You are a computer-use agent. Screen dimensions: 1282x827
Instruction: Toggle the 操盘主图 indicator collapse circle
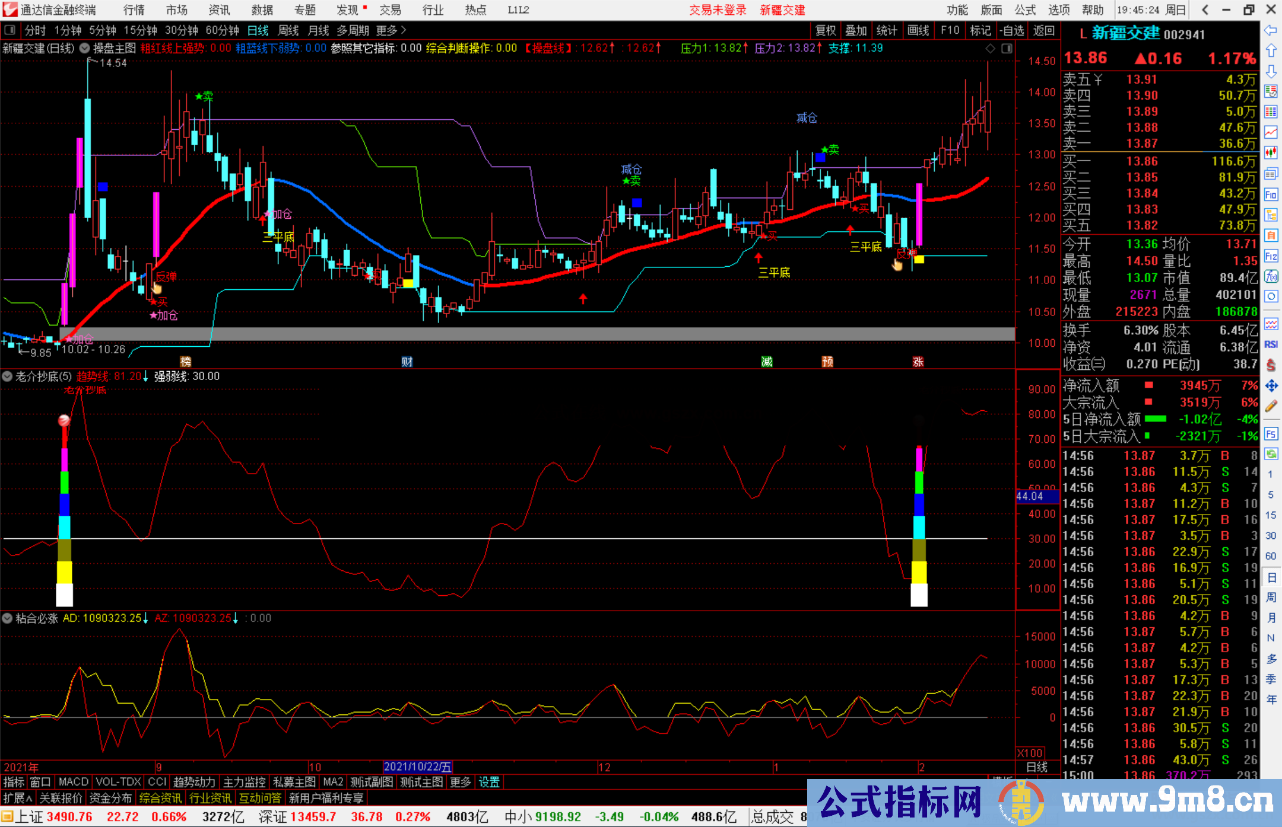84,48
